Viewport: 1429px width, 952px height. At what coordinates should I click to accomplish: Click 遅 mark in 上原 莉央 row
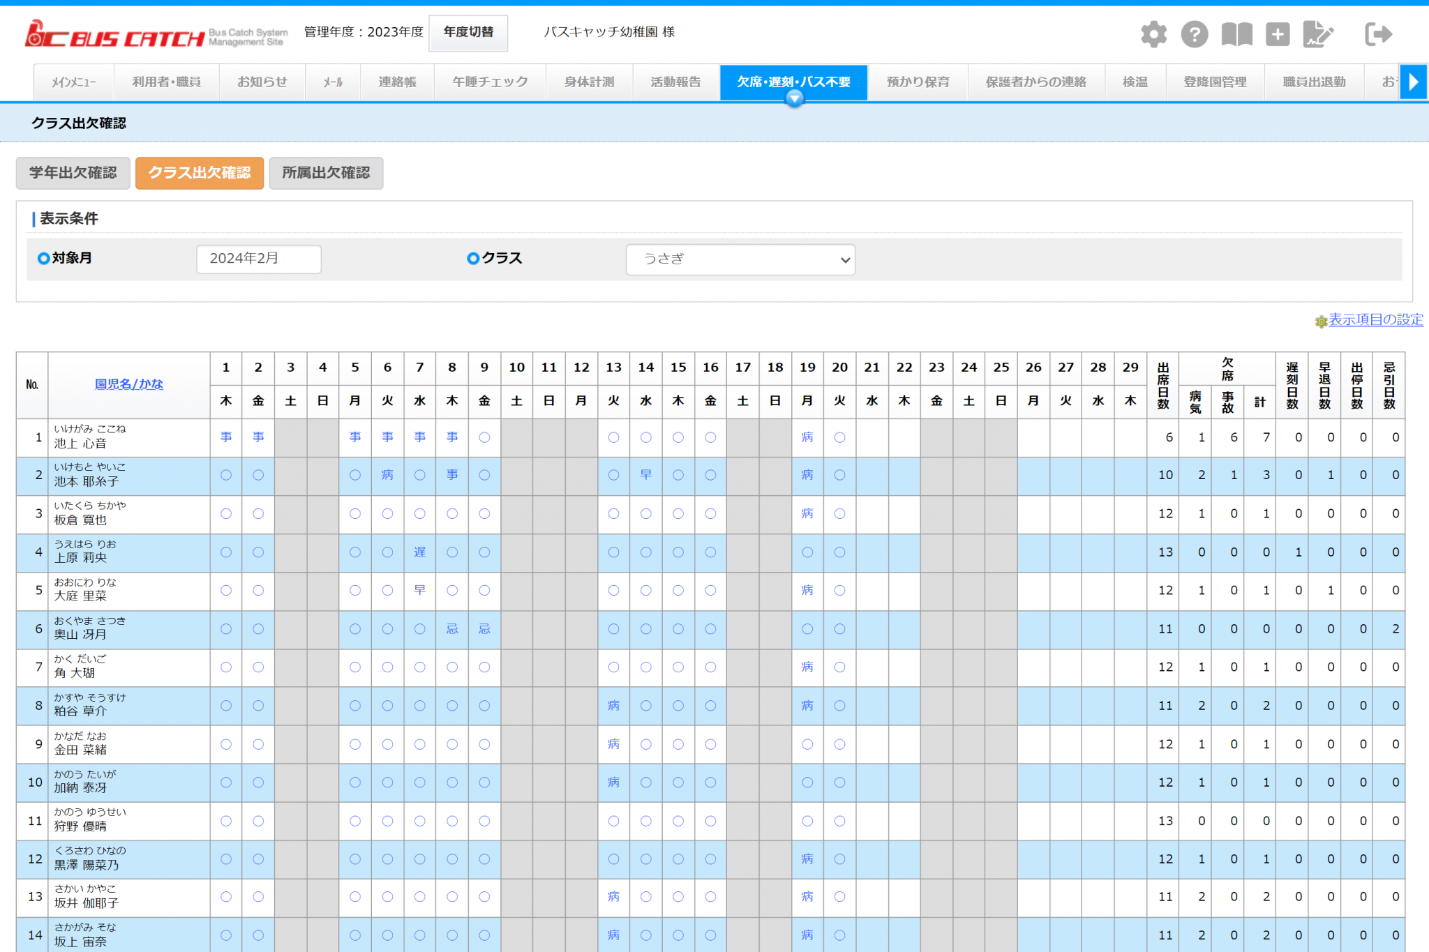coord(419,552)
